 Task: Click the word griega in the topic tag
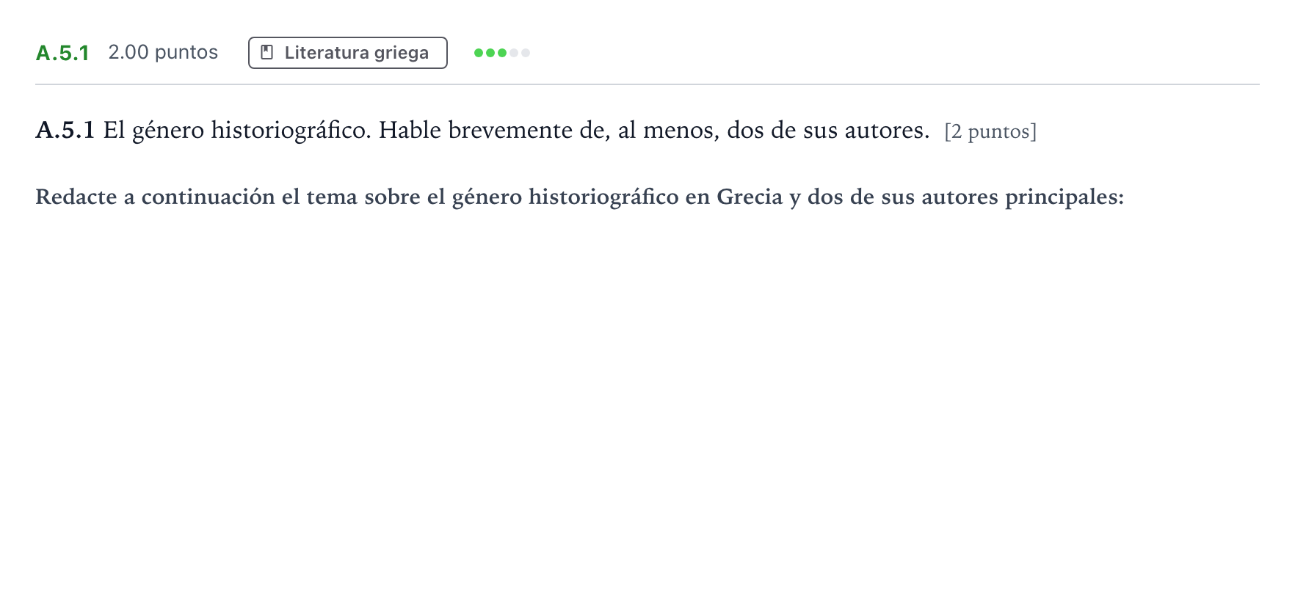[x=402, y=54]
